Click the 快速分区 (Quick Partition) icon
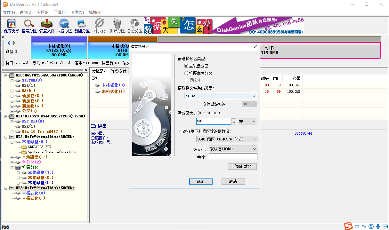 point(64,26)
